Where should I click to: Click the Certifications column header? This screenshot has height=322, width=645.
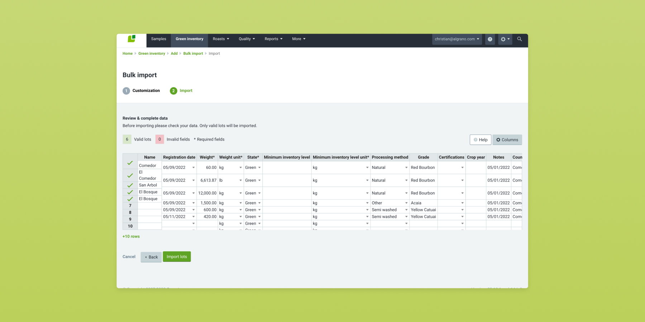[451, 157]
